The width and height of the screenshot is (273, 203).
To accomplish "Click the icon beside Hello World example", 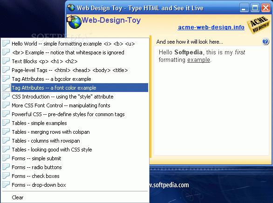I will coord(6,43).
